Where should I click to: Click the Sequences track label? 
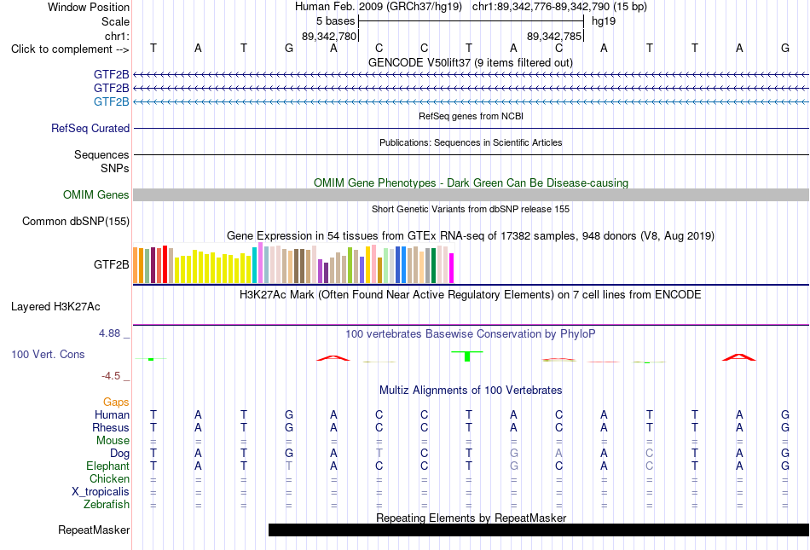point(101,154)
